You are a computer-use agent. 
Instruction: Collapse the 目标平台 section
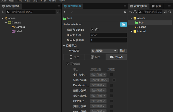[x=64, y=46]
